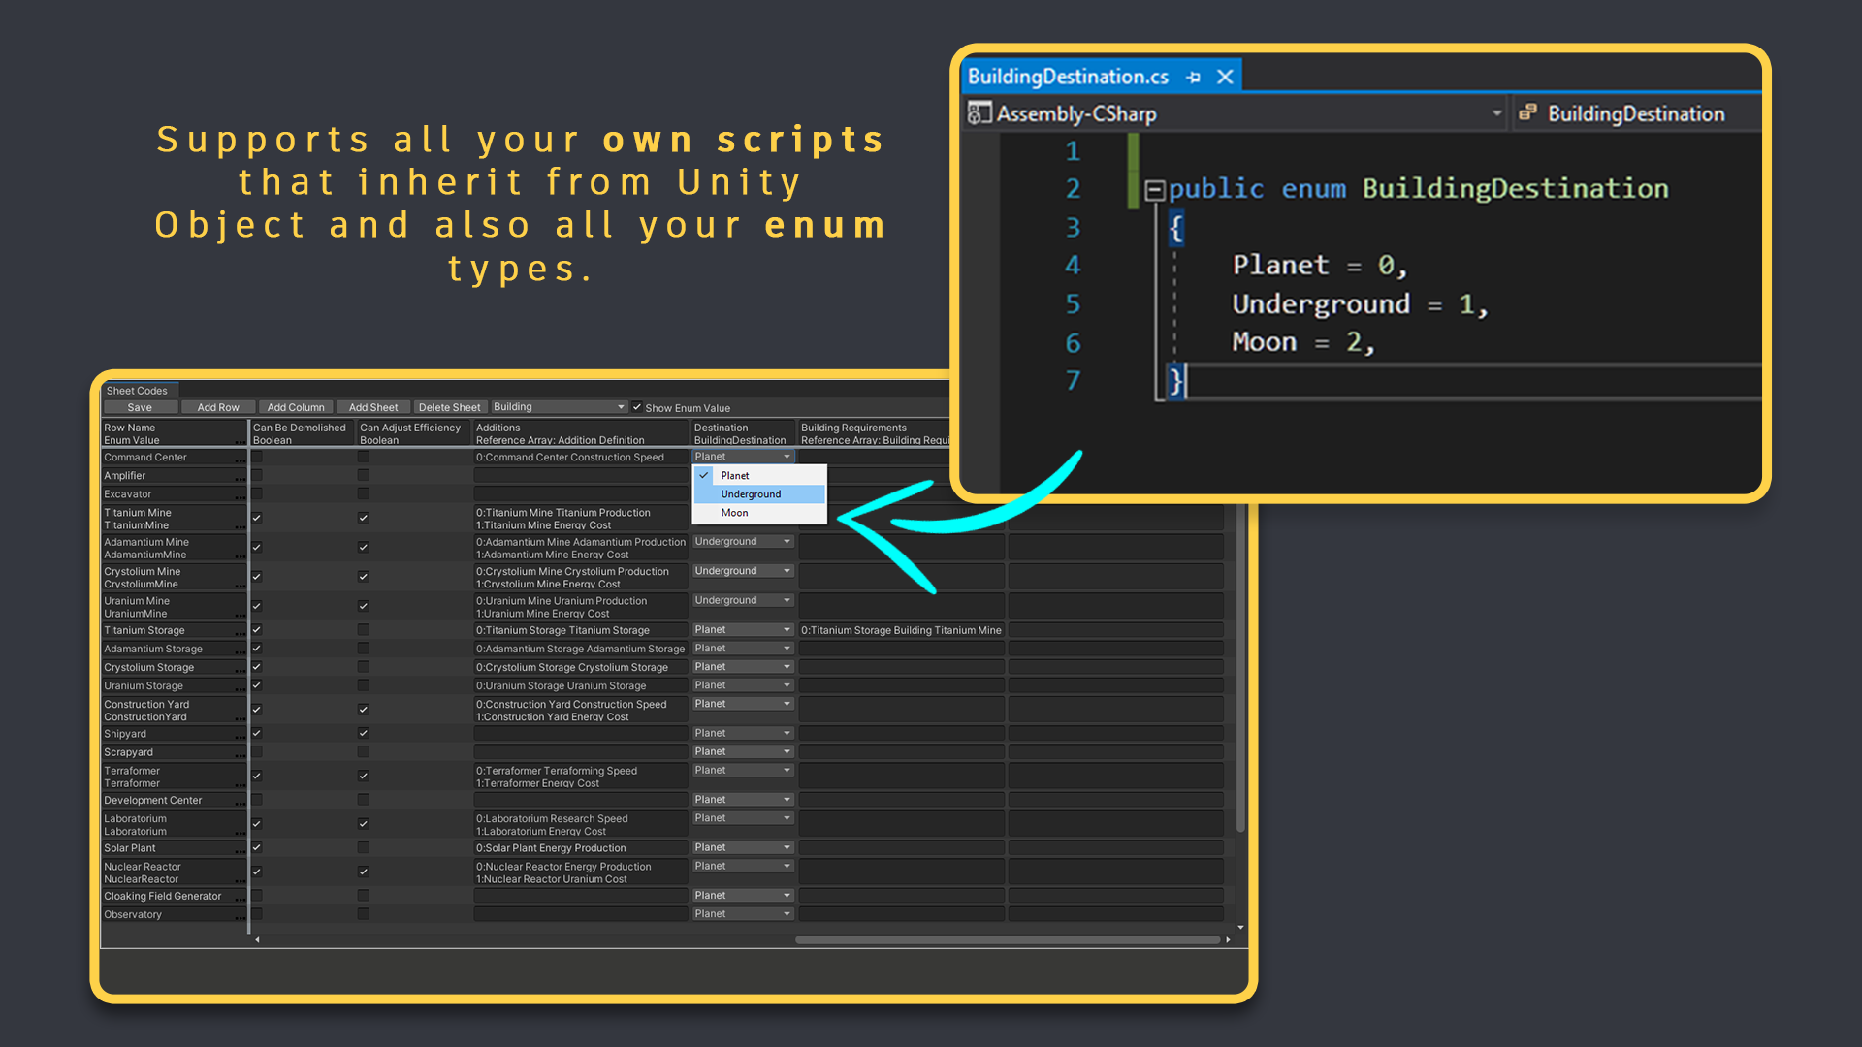Click the ellipsis button on the Command Center row

click(241, 460)
